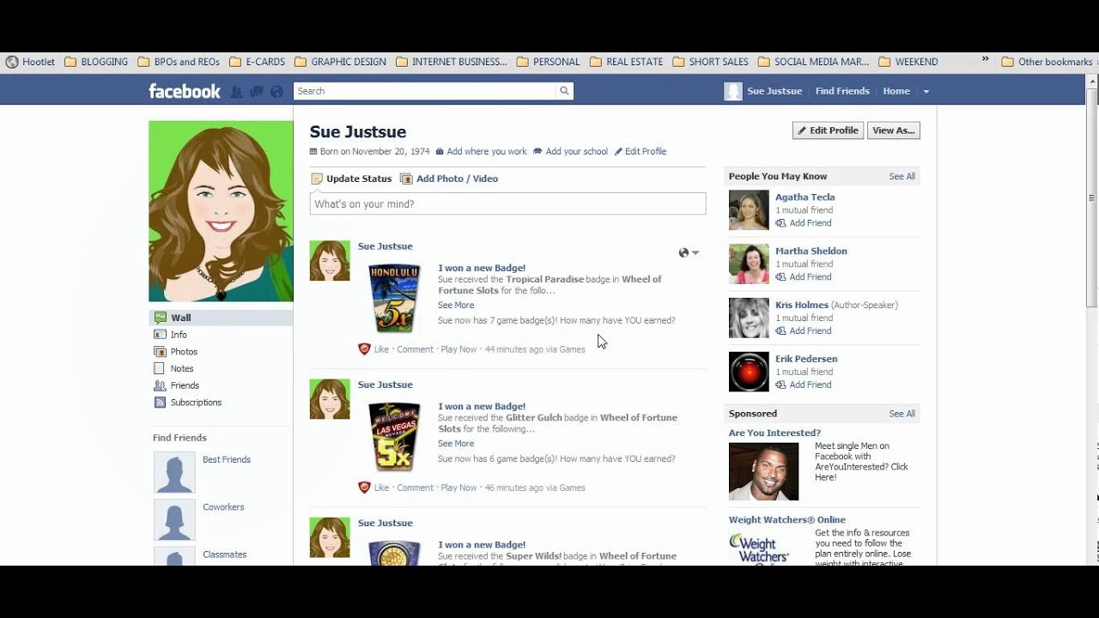Open the REAL ESTATE bookmarks folder
This screenshot has width=1099, height=618.
tap(626, 62)
